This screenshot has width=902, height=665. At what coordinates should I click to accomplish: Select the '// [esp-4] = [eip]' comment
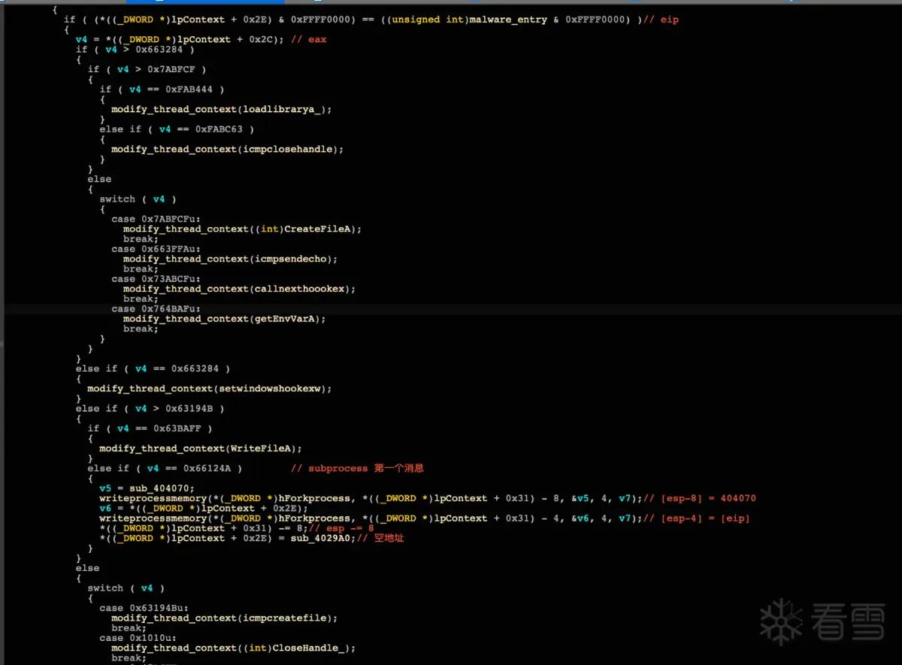(x=696, y=518)
